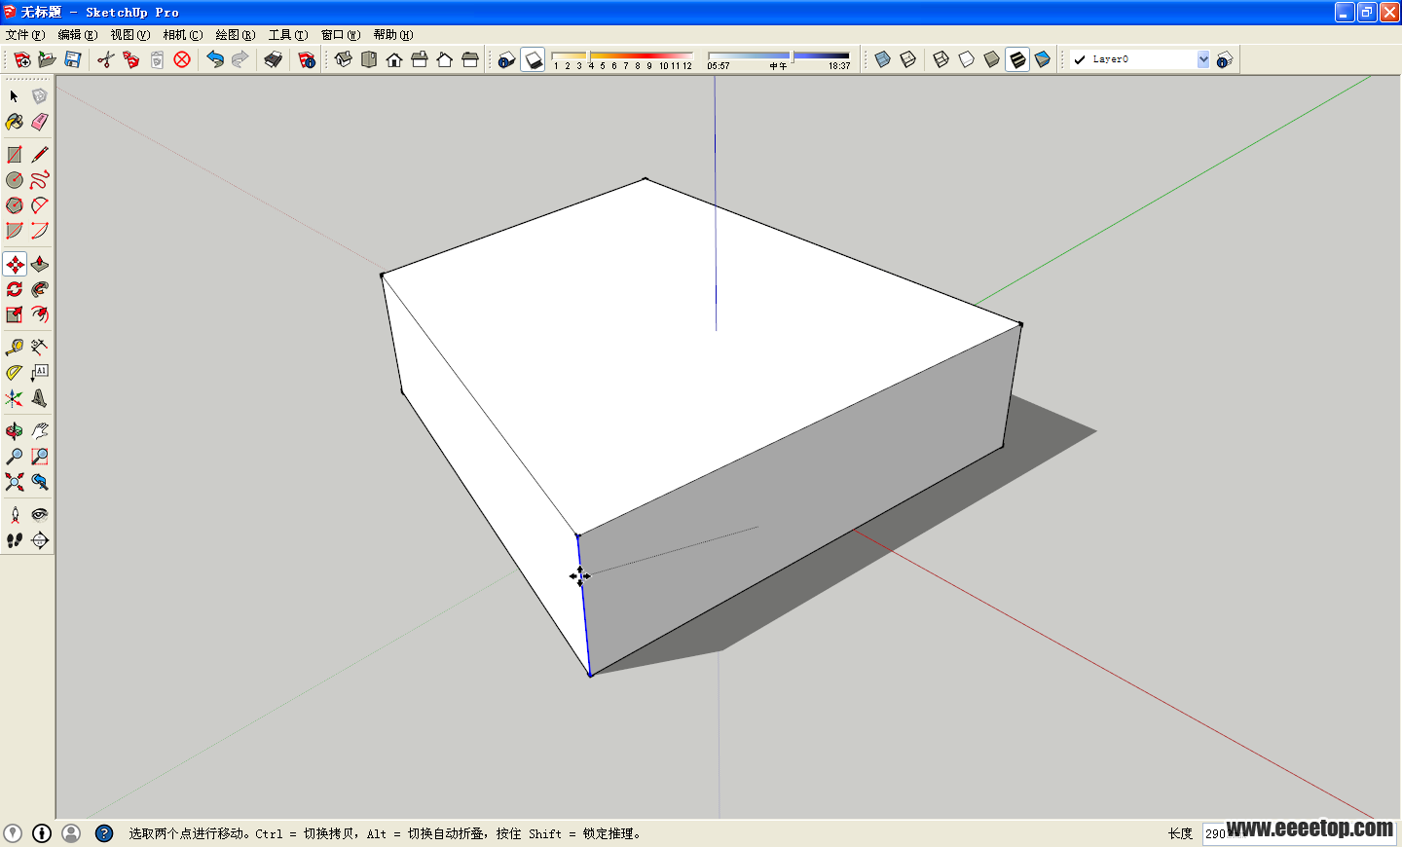The image size is (1402, 847).
Task: Select the Text label tool
Action: (40, 373)
